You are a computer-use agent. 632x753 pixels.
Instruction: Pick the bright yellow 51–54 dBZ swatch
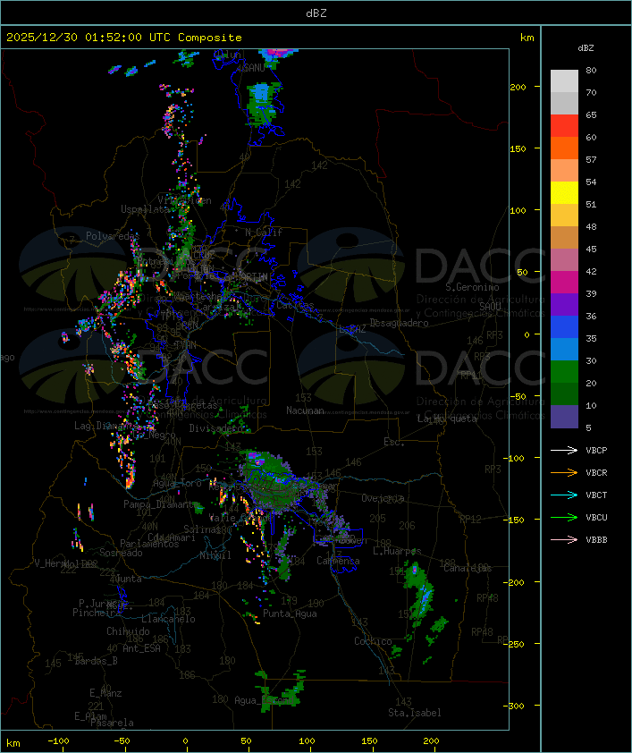pyautogui.click(x=564, y=192)
